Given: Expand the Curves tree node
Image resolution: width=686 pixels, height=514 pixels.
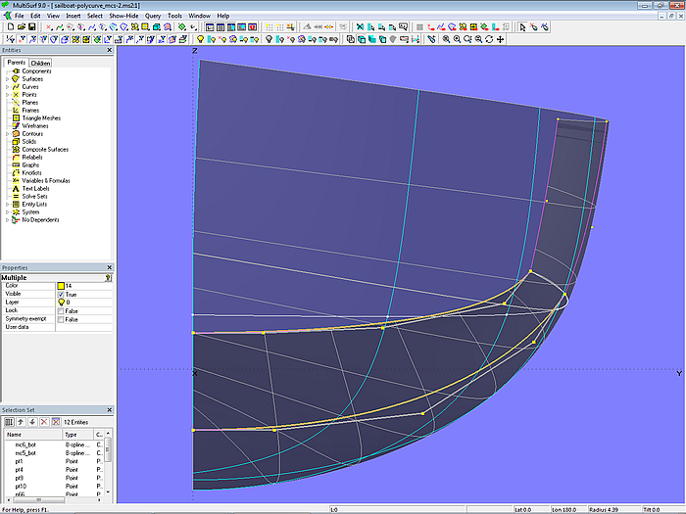Looking at the screenshot, I should (8, 87).
